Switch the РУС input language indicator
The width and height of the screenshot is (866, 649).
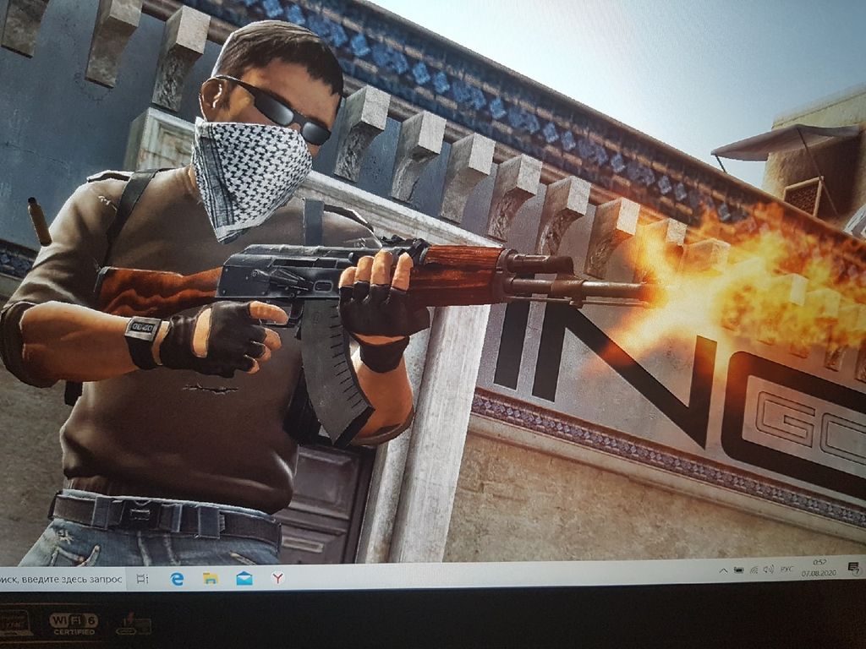(787, 569)
